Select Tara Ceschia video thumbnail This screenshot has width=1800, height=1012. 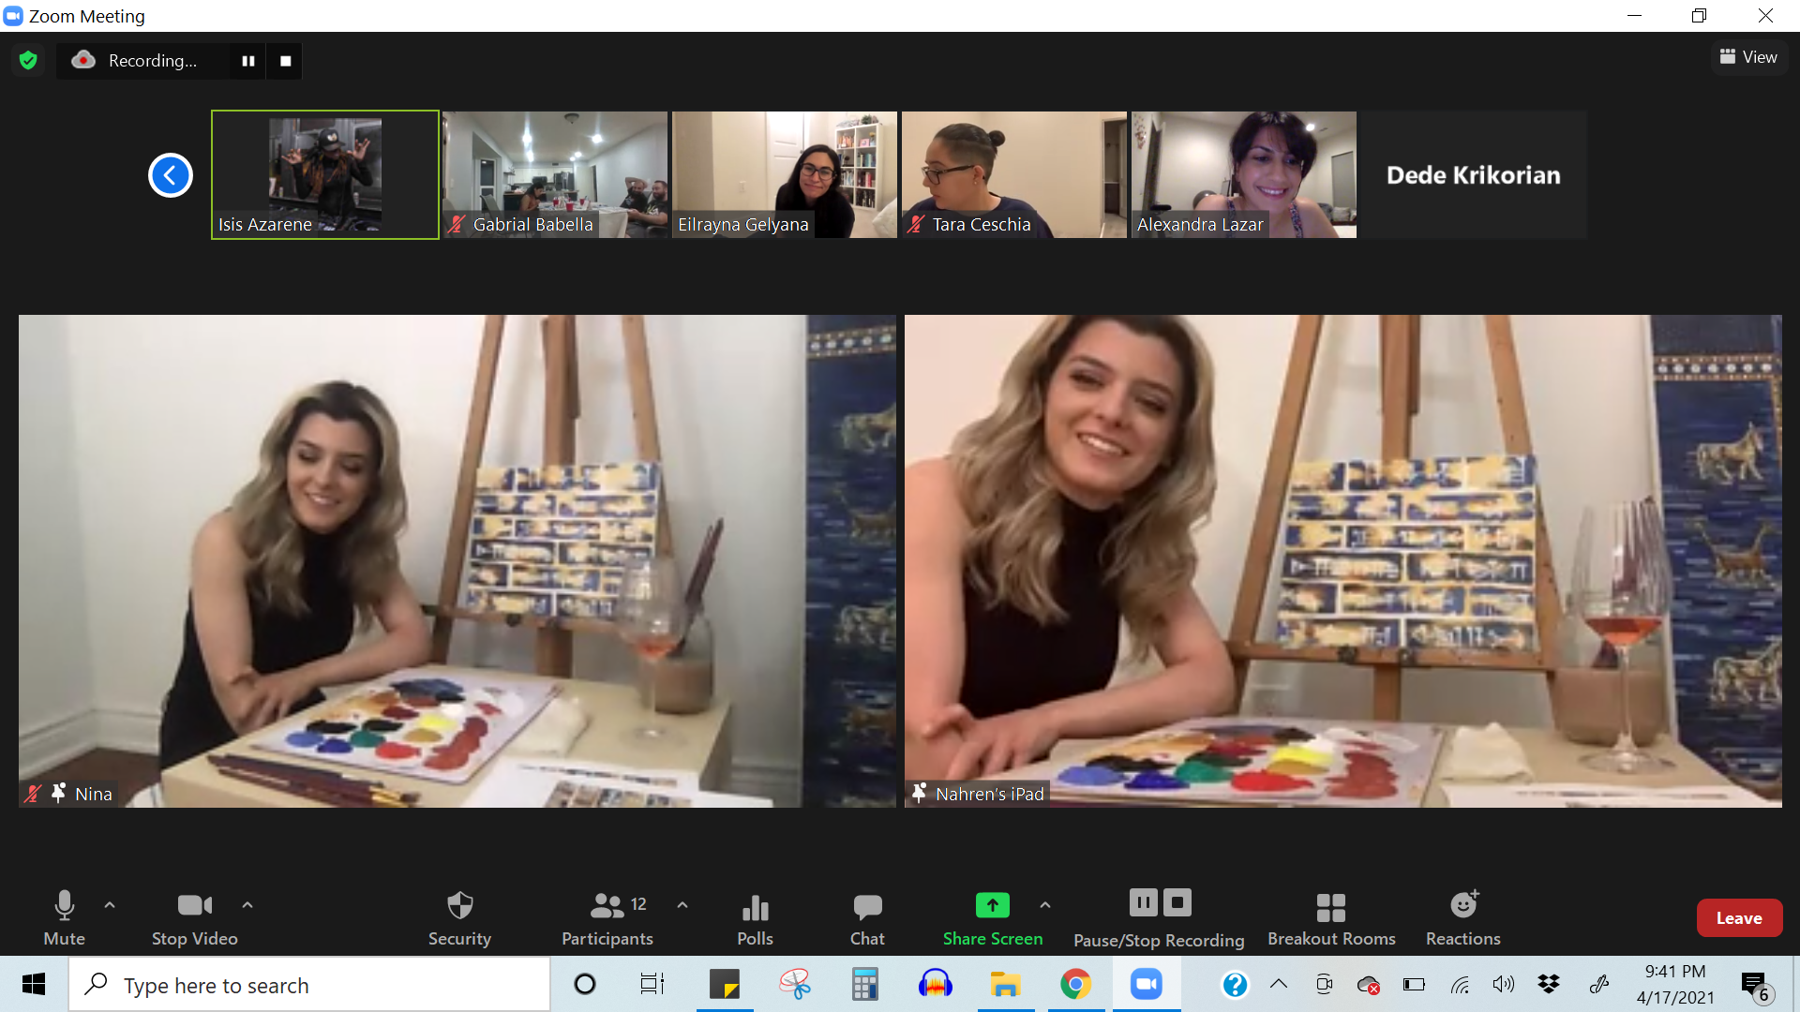pos(1014,174)
